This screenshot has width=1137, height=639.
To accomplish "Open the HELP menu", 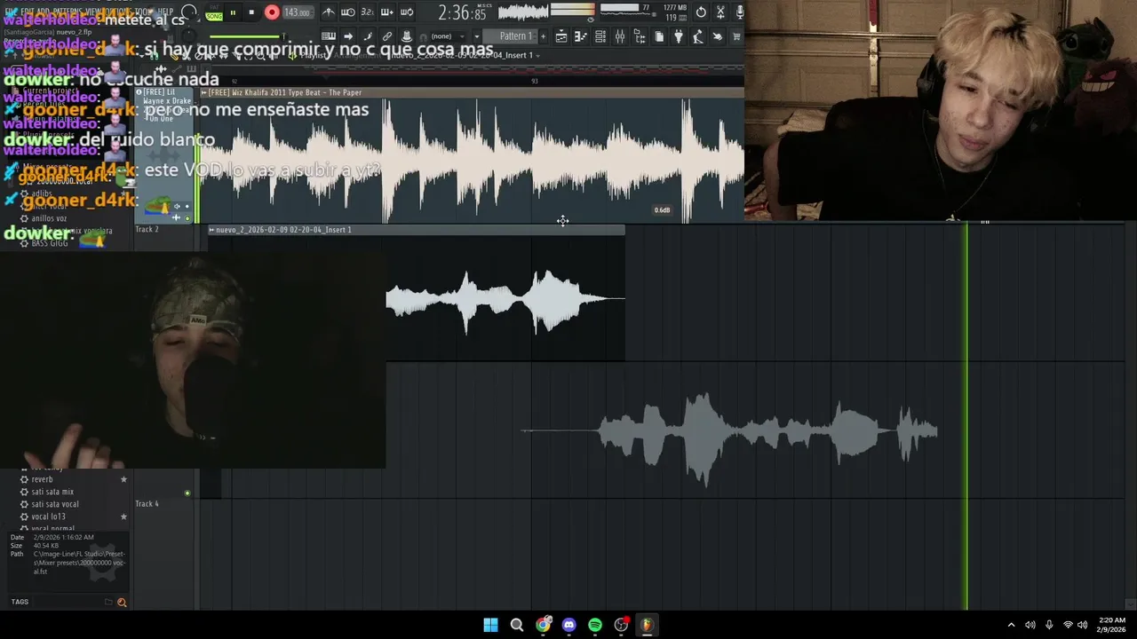I will tap(166, 12).
